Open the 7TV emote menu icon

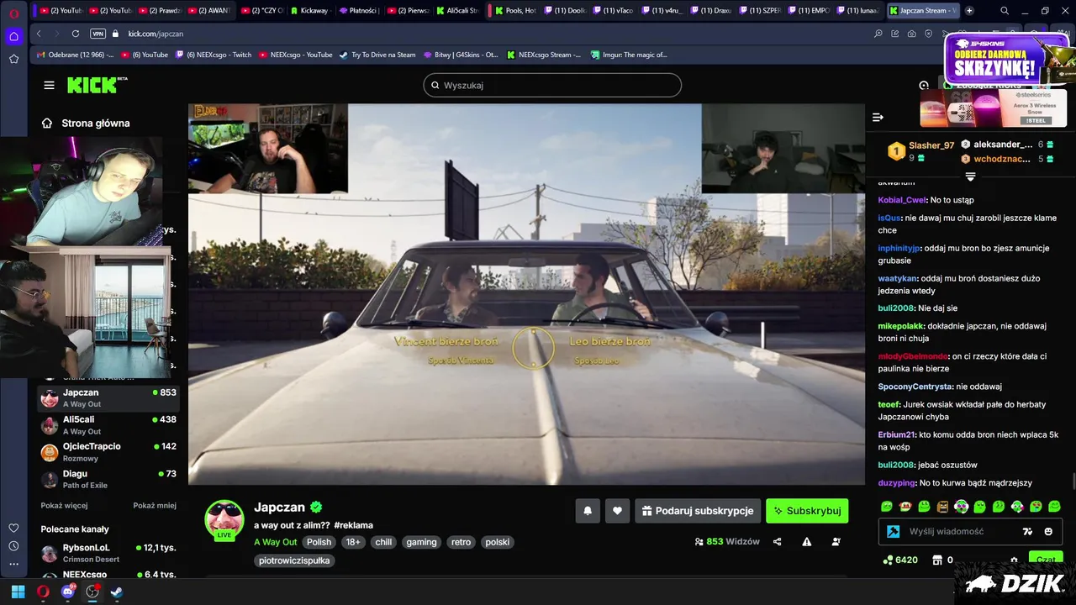(1027, 531)
